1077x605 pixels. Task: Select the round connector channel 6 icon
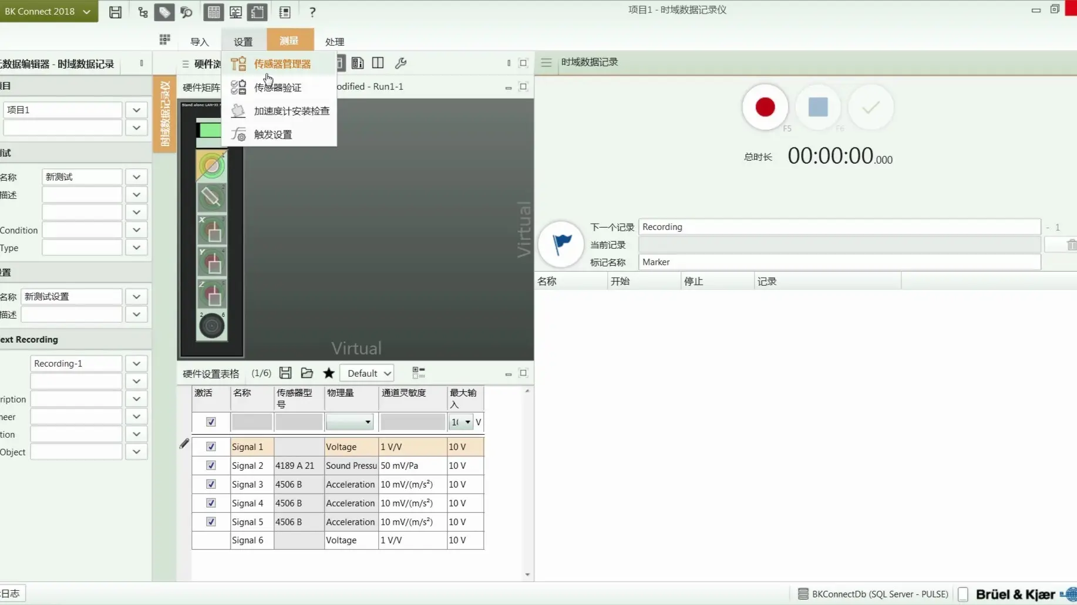click(x=211, y=326)
